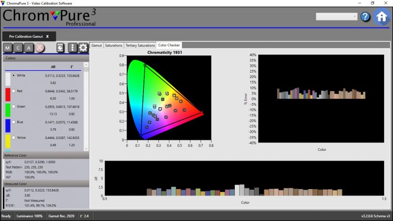Select the Red radio button

point(13,91)
